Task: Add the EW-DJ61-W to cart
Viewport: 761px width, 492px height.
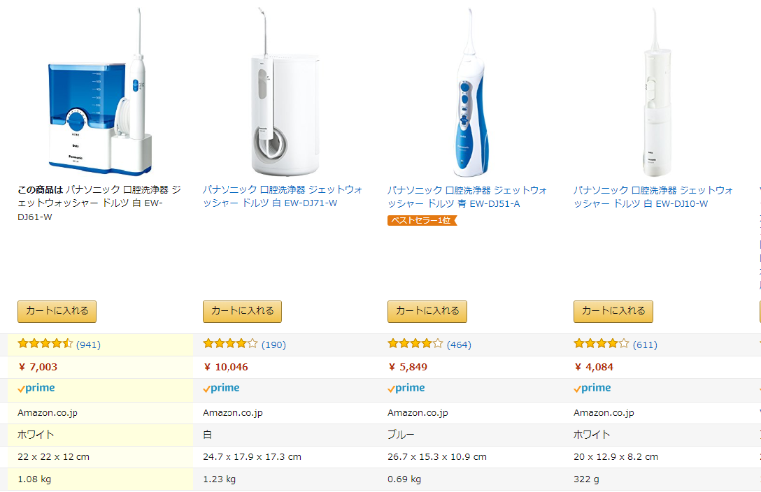Action: pyautogui.click(x=57, y=311)
